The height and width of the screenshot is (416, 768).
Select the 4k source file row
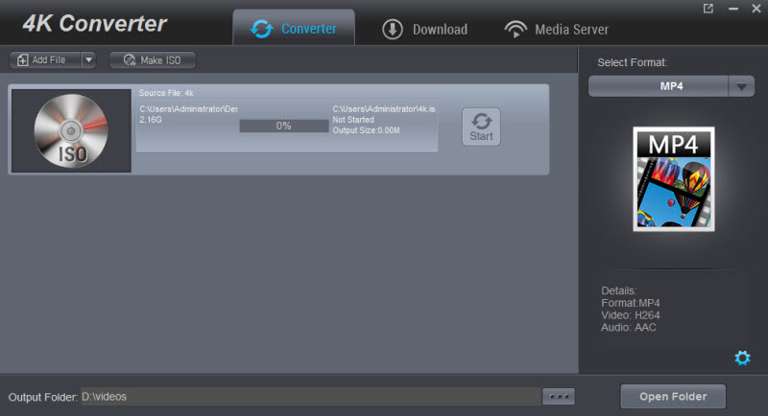(x=288, y=96)
